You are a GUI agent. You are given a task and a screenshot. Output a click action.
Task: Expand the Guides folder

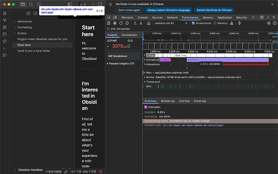click(x=15, y=33)
